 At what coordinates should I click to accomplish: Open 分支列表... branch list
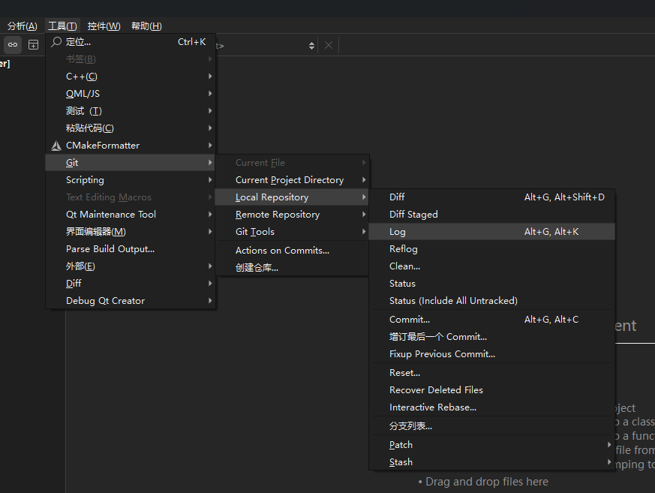pos(410,426)
